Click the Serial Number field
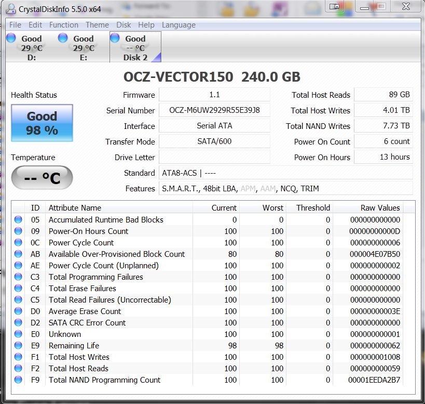This screenshot has width=425, height=404. (214, 110)
